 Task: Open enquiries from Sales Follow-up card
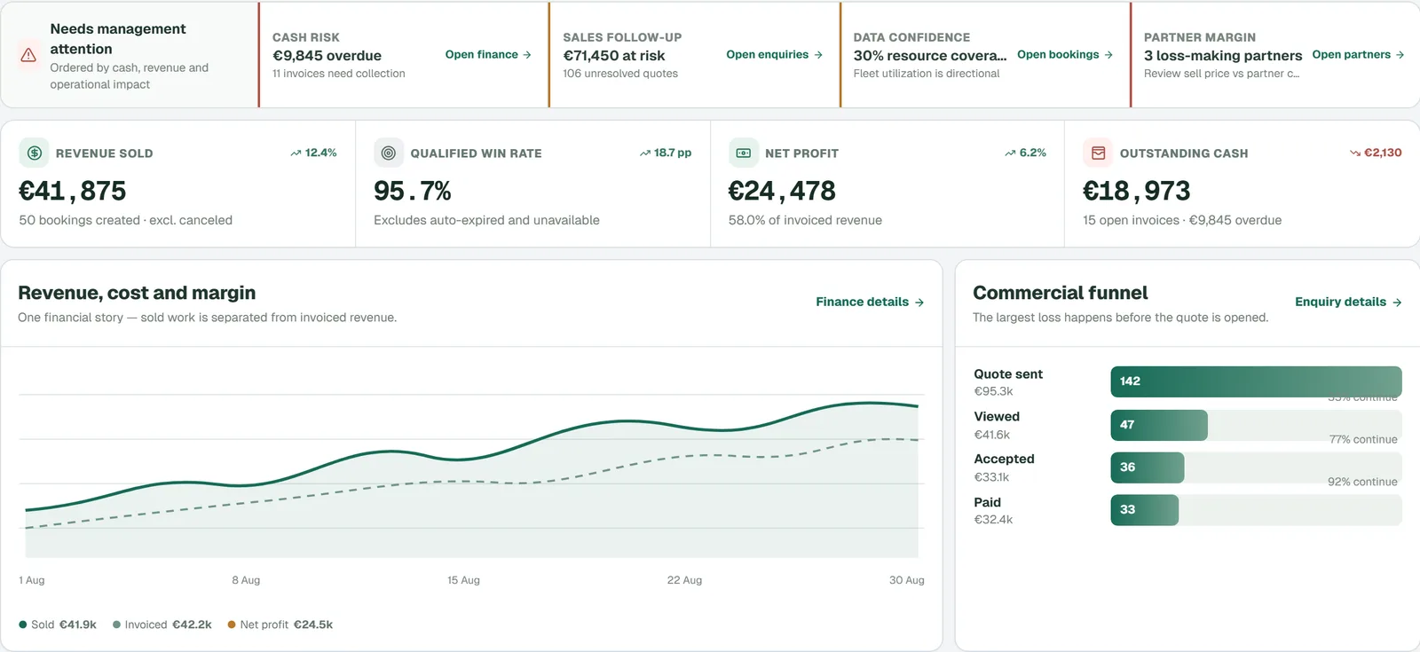[x=774, y=54]
